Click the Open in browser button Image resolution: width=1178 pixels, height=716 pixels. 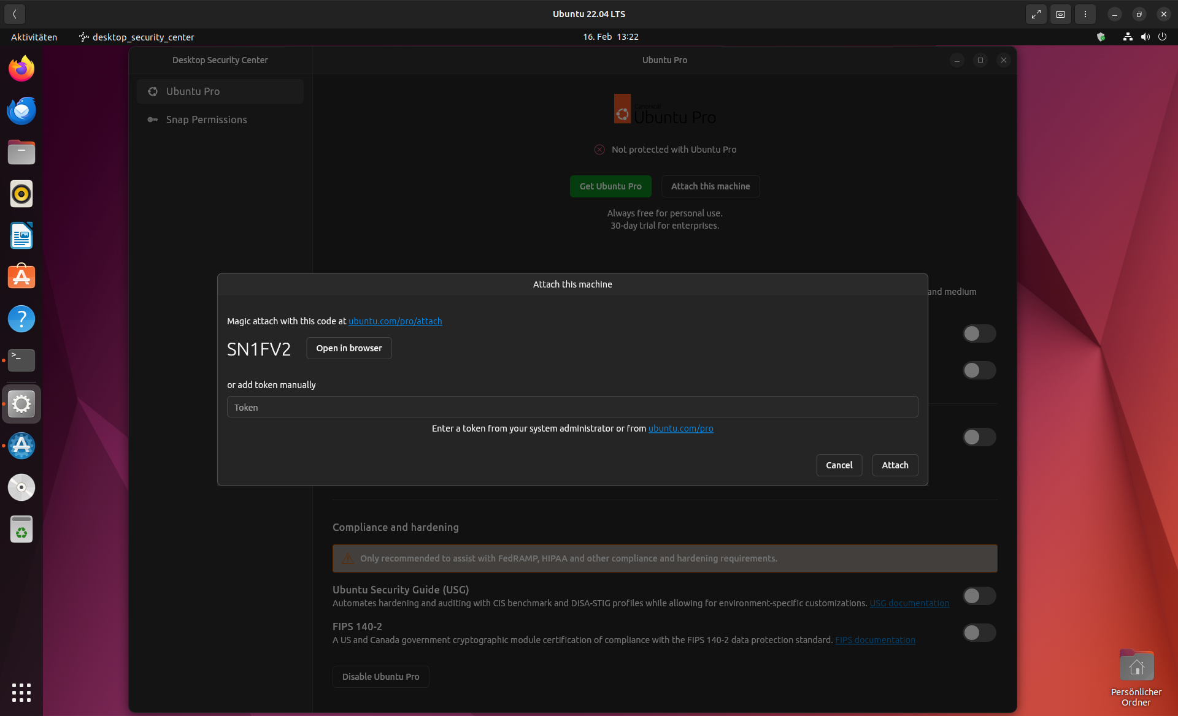348,348
